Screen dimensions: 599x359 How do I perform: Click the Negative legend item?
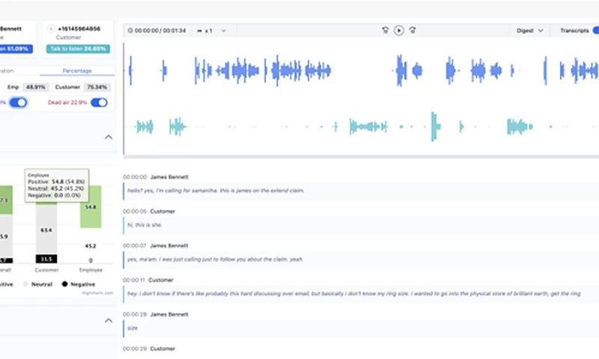coord(79,284)
